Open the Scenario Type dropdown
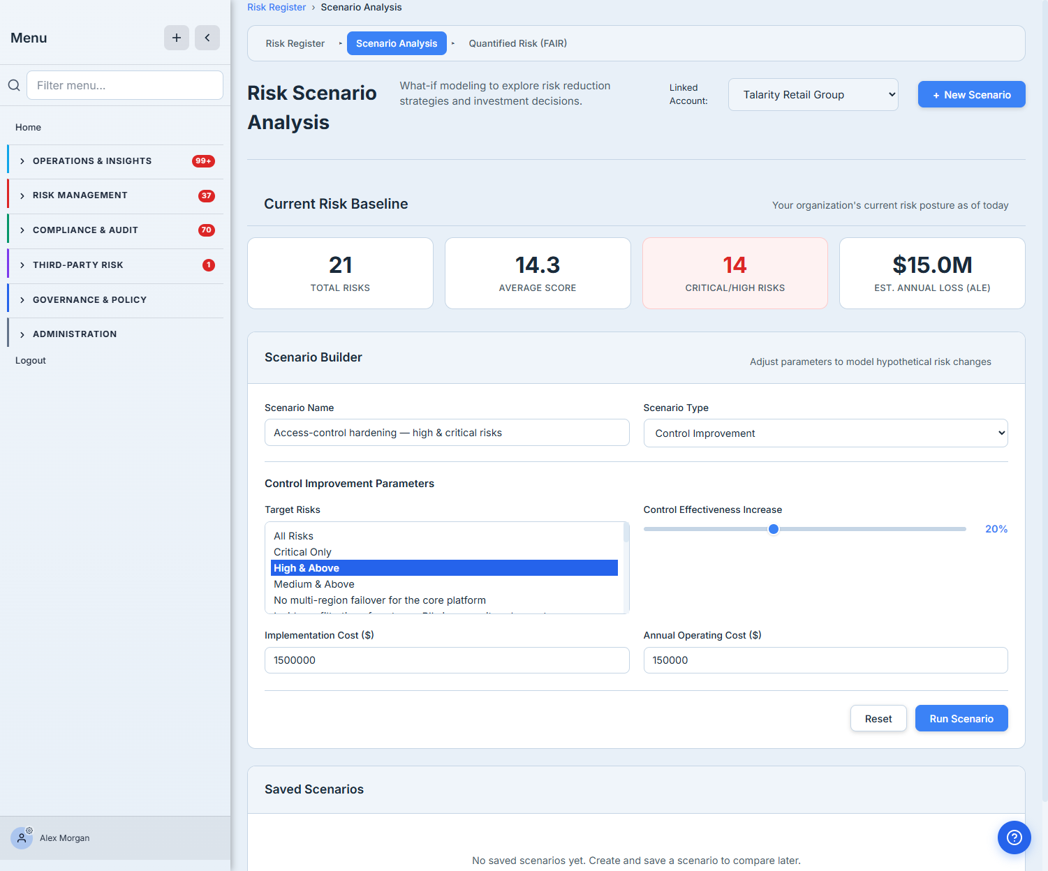The image size is (1048, 871). (825, 433)
